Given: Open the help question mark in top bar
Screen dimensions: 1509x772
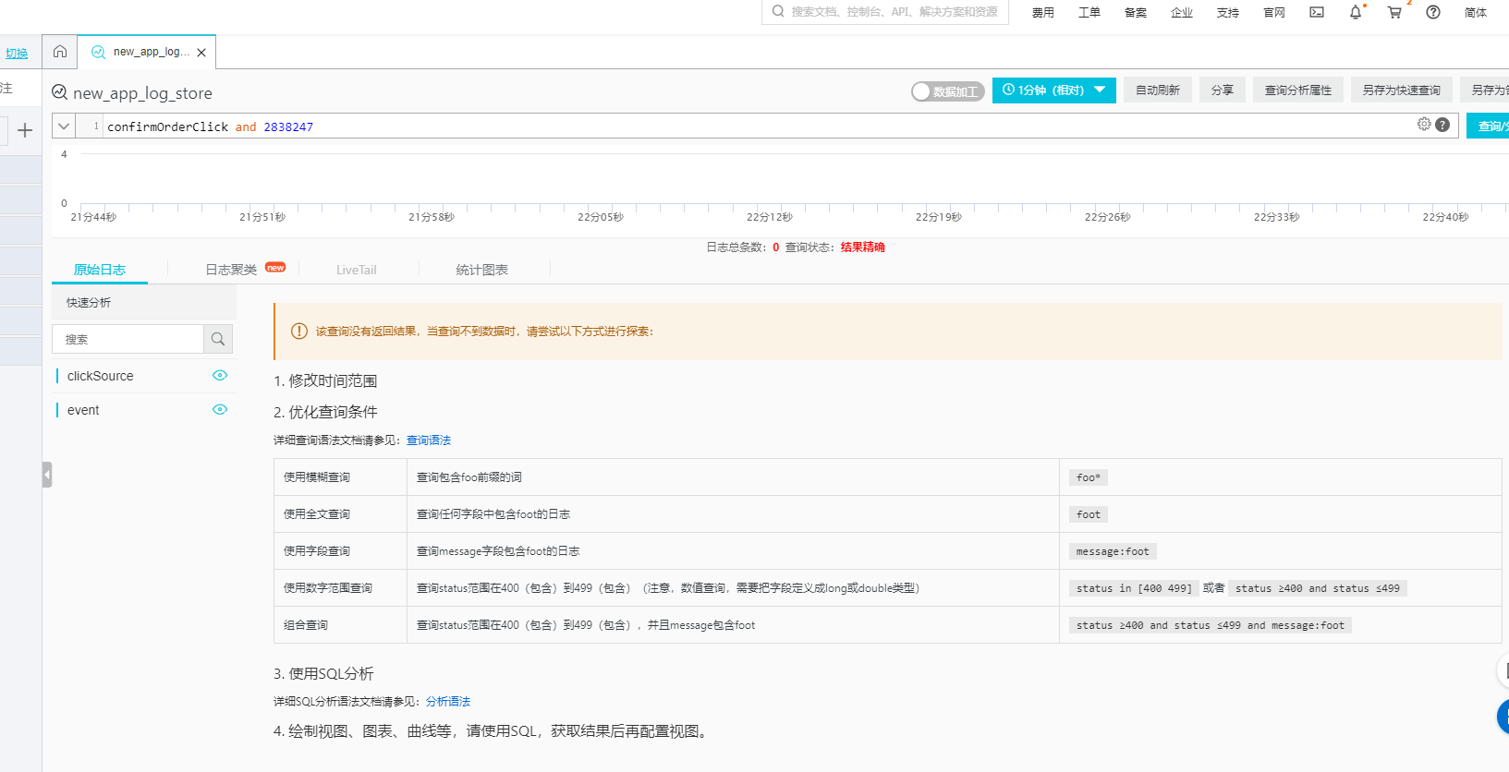Looking at the screenshot, I should tap(1433, 12).
